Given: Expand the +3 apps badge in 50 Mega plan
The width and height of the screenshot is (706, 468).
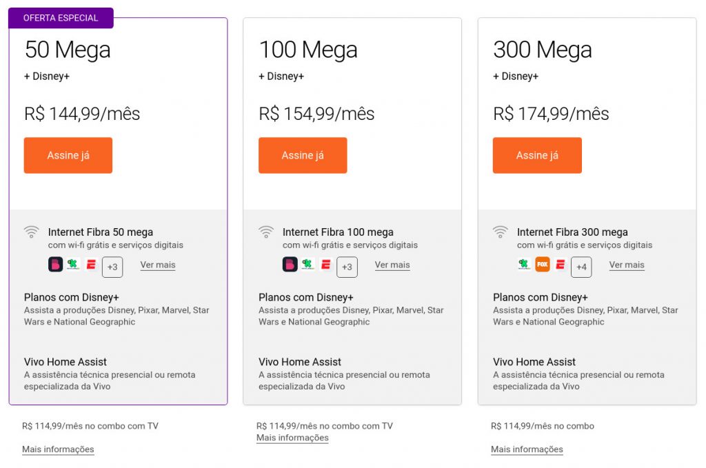Looking at the screenshot, I should [112, 267].
